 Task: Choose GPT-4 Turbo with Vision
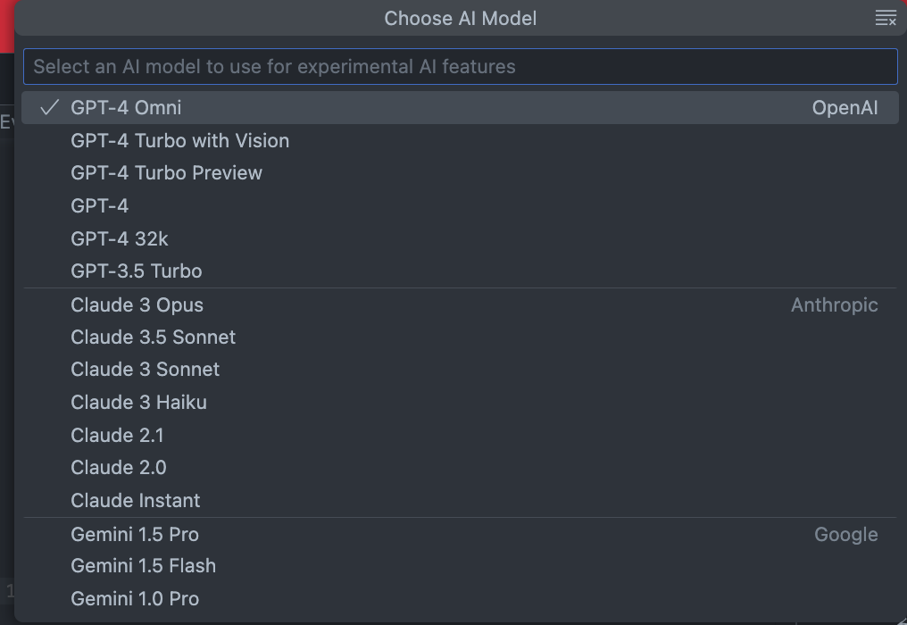click(179, 141)
